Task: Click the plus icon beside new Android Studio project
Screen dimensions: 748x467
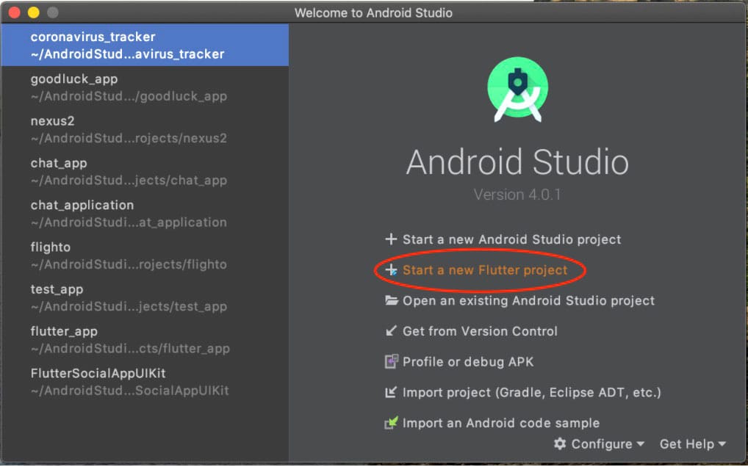Action: pos(391,239)
